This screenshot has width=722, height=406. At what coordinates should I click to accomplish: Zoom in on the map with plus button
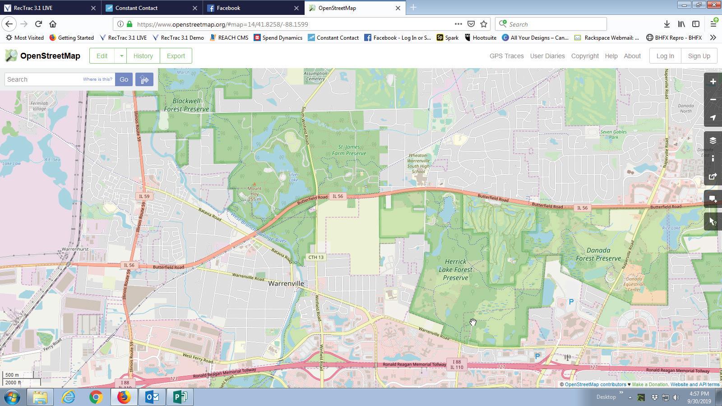pyautogui.click(x=713, y=82)
